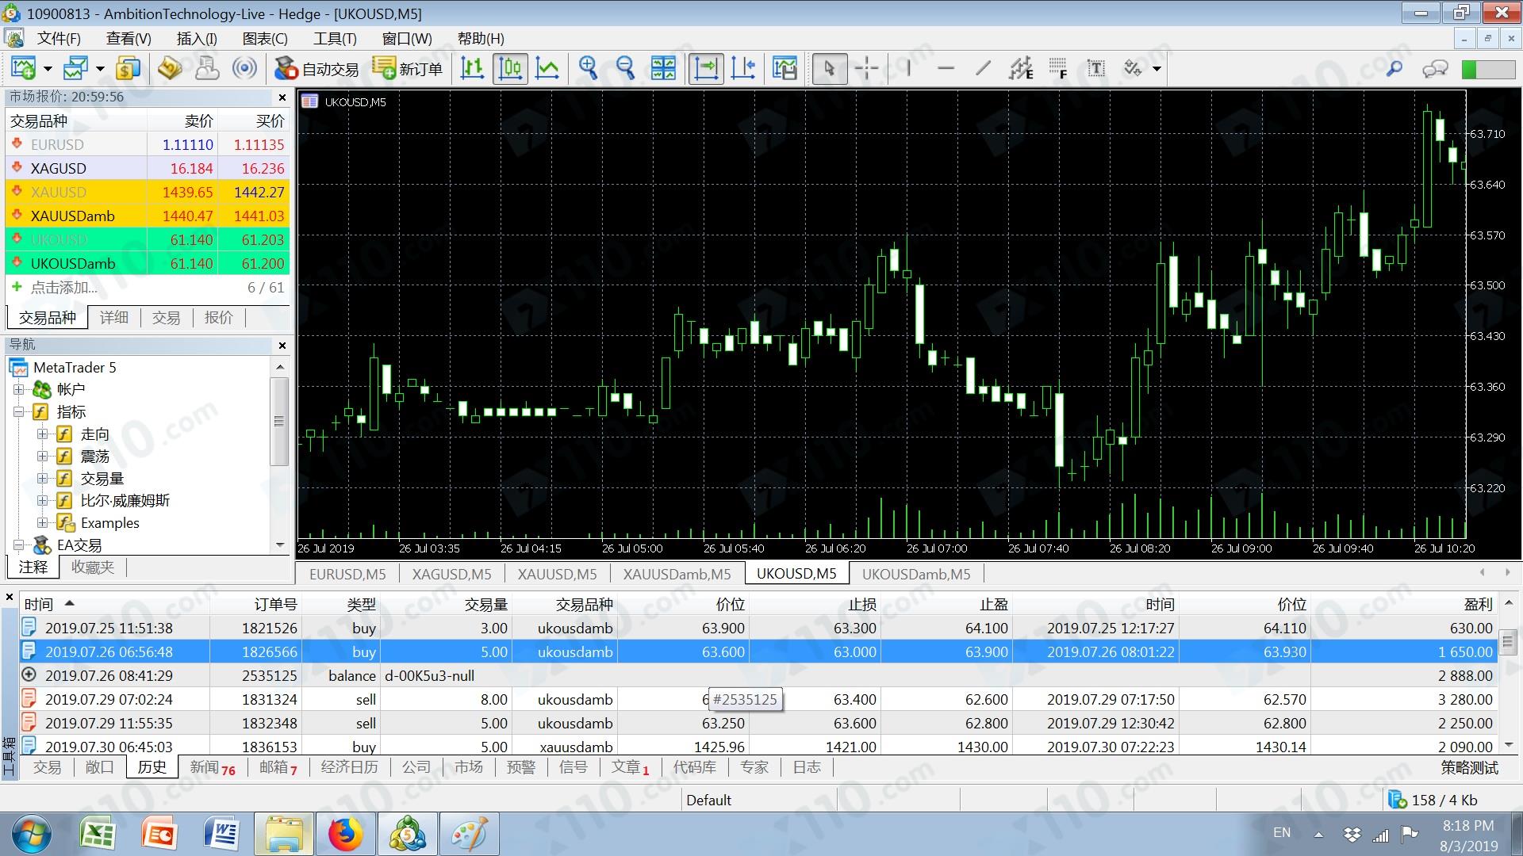Expand the 帐户 accounts tree node
This screenshot has width=1523, height=856.
tap(19, 389)
